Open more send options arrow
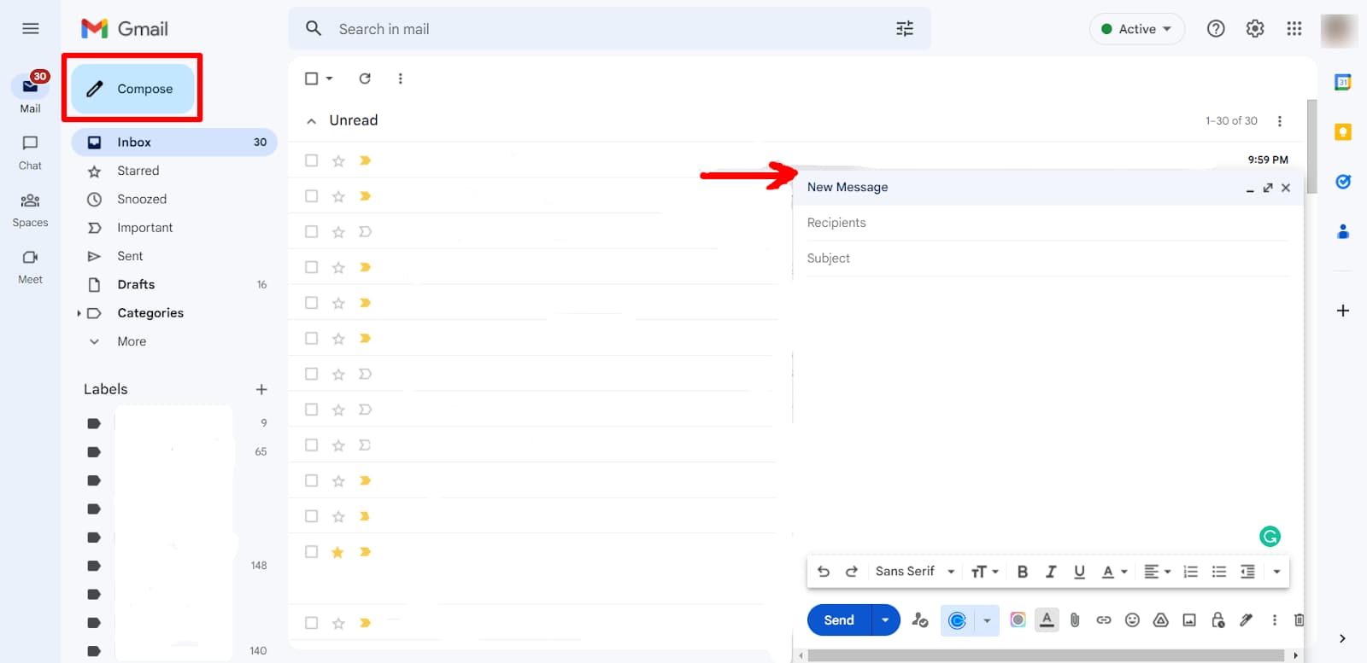The image size is (1367, 663). pos(885,620)
